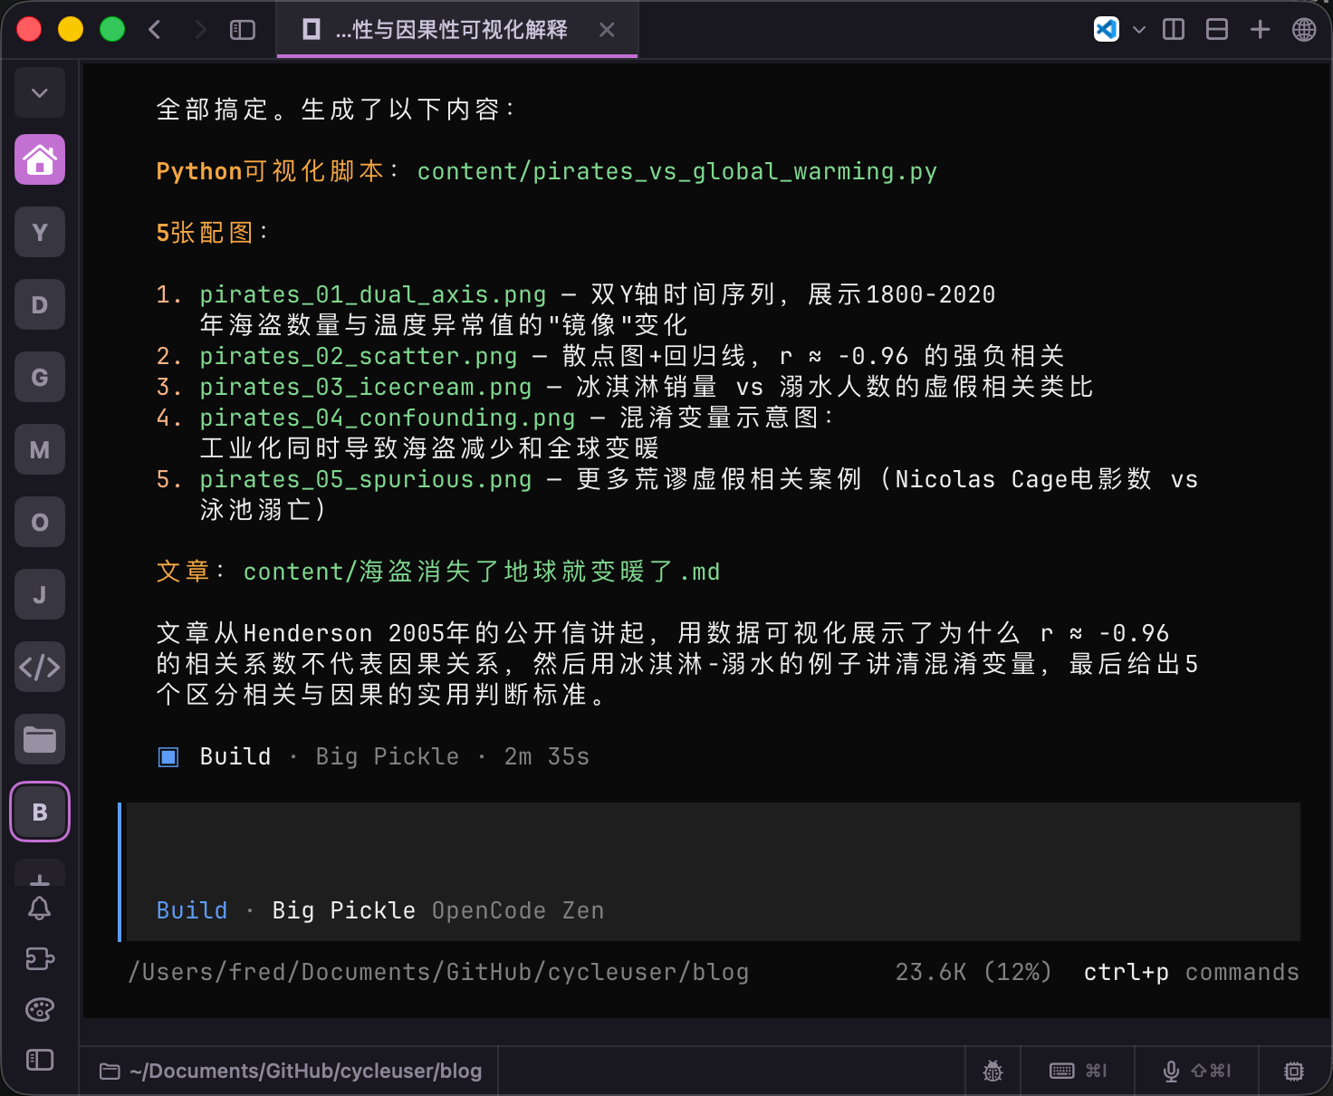Close the 性与因果性可视化解释 tab

(607, 30)
